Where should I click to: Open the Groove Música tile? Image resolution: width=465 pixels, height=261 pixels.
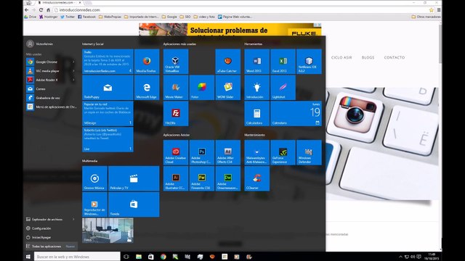point(94,178)
